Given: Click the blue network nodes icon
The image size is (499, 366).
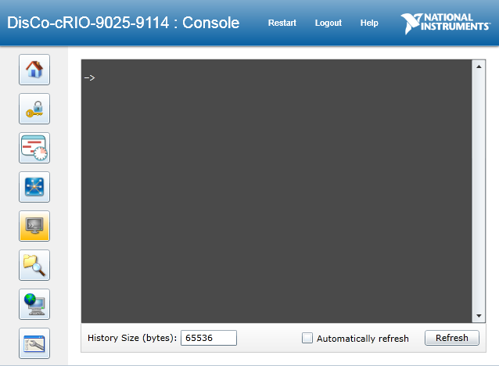Looking at the screenshot, I should click(x=34, y=187).
